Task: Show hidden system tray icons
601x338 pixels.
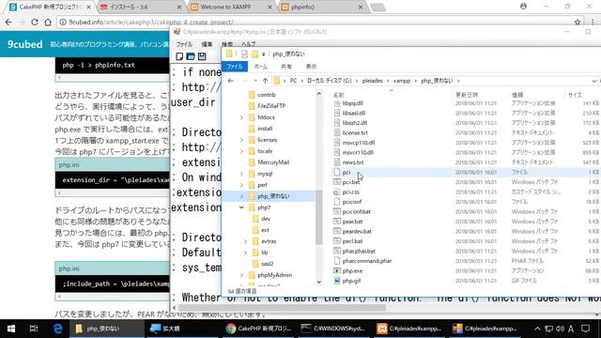Action: [x=537, y=329]
